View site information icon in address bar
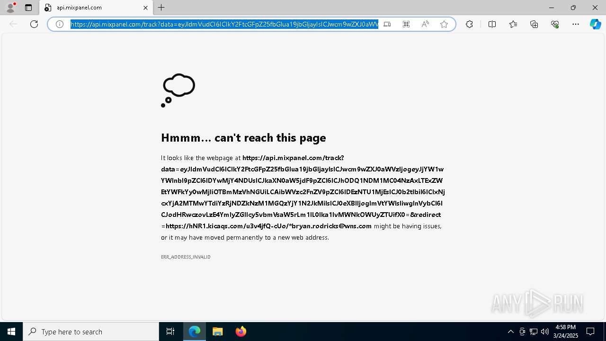 click(60, 24)
